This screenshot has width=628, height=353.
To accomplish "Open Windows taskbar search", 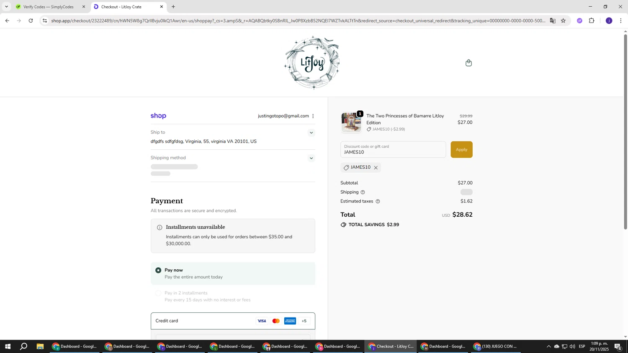I will (x=24, y=346).
